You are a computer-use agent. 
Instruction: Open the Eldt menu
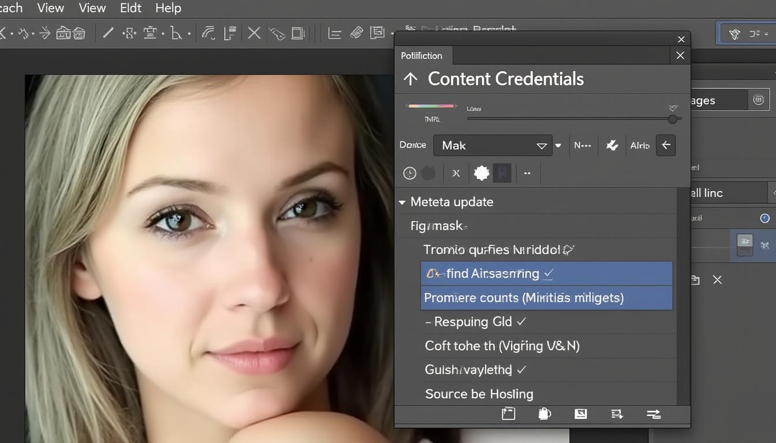[x=130, y=8]
